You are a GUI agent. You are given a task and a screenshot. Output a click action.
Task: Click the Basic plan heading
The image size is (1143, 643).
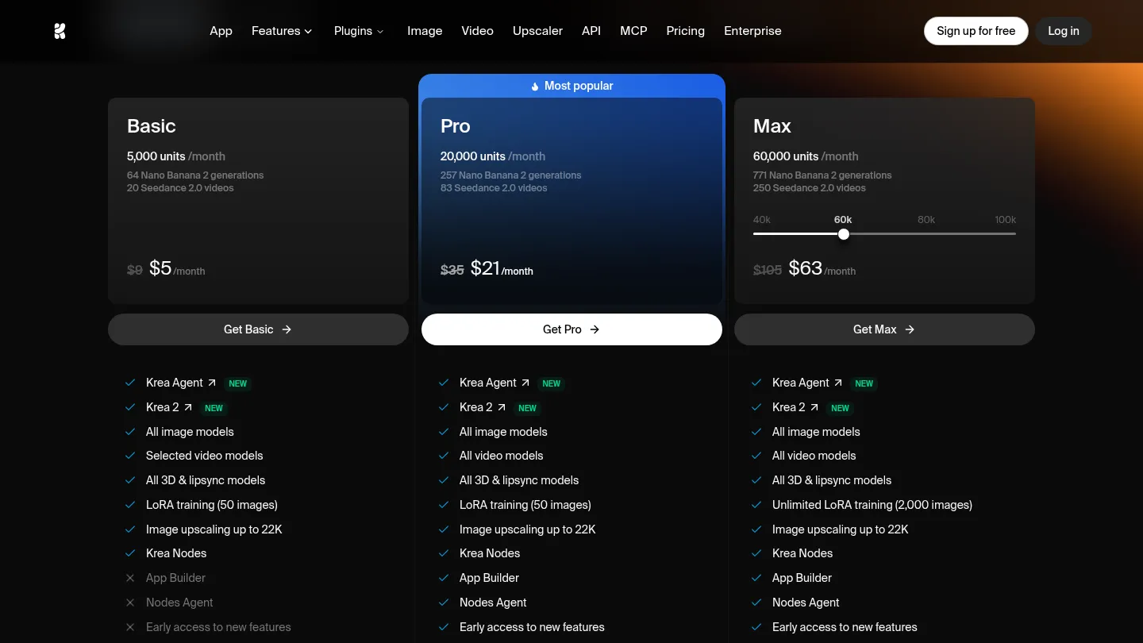pos(151,126)
